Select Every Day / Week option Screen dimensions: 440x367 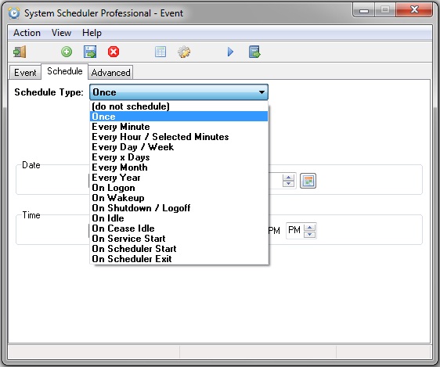[x=179, y=147]
